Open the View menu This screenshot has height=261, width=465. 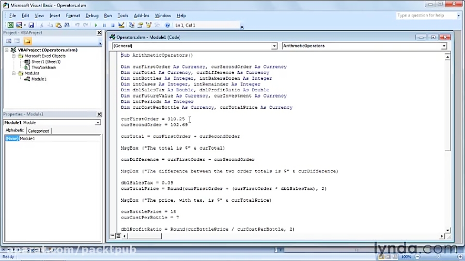[39, 15]
